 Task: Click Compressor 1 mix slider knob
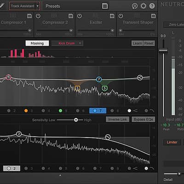[29, 30]
